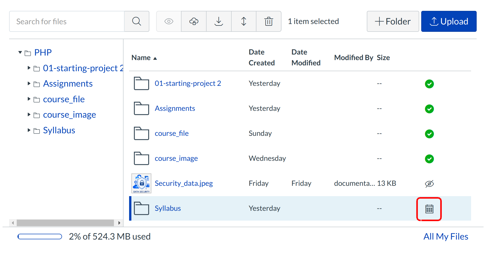The width and height of the screenshot is (484, 260).
Task: Toggle published status of Assignments folder
Action: (429, 109)
